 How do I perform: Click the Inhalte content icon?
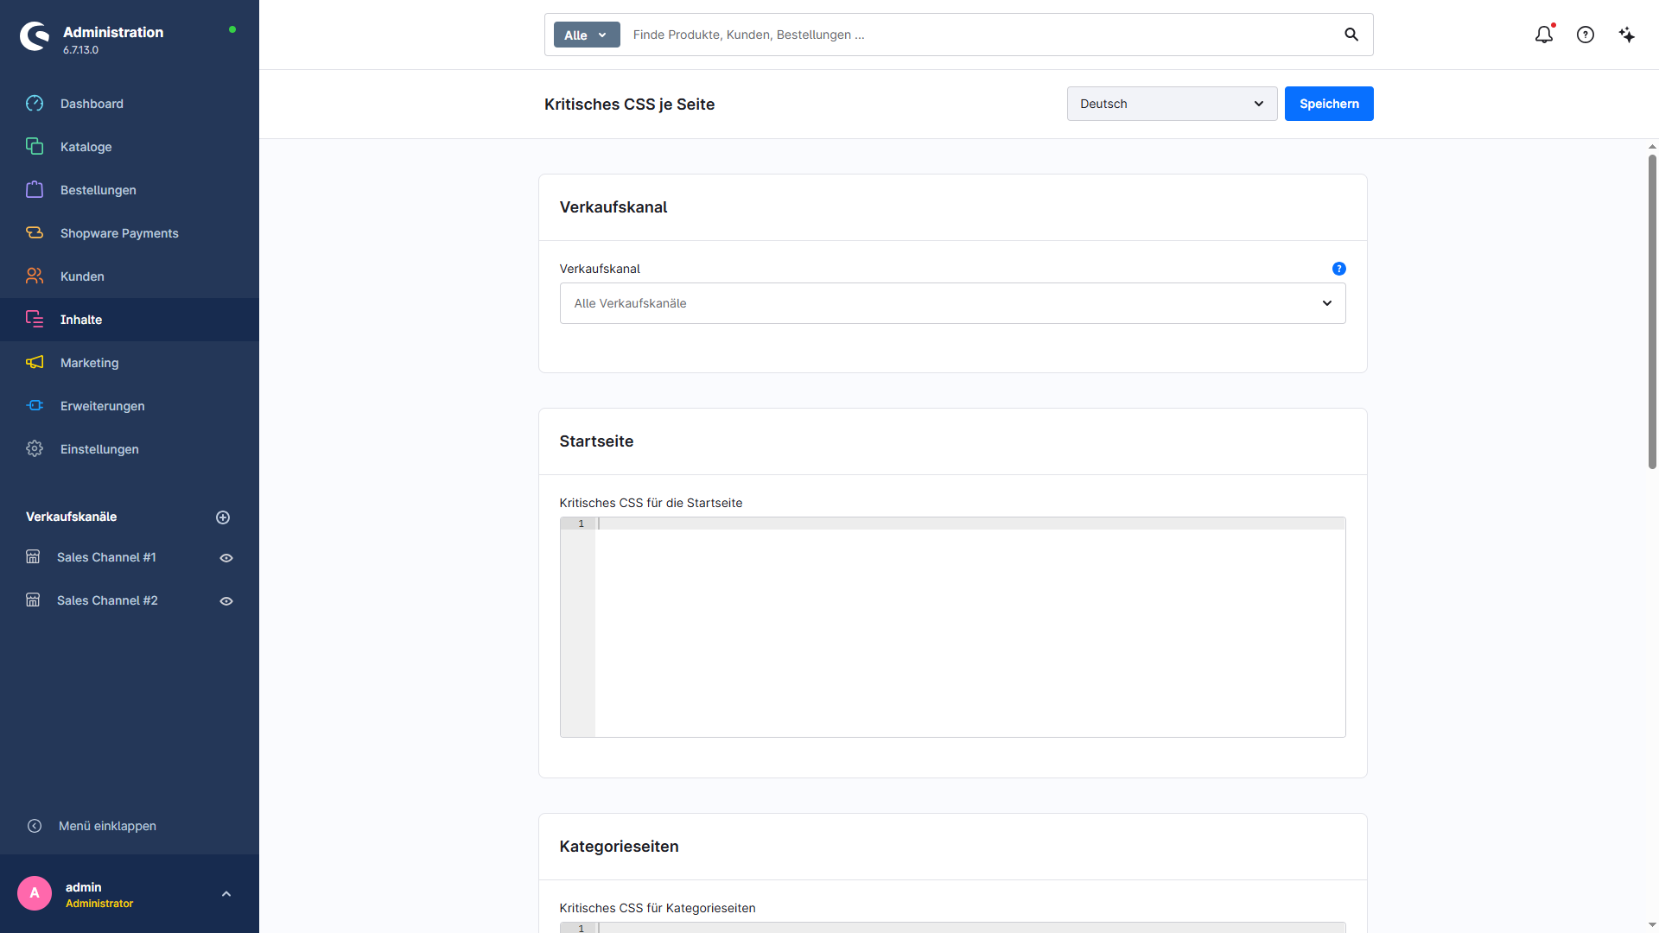(35, 320)
